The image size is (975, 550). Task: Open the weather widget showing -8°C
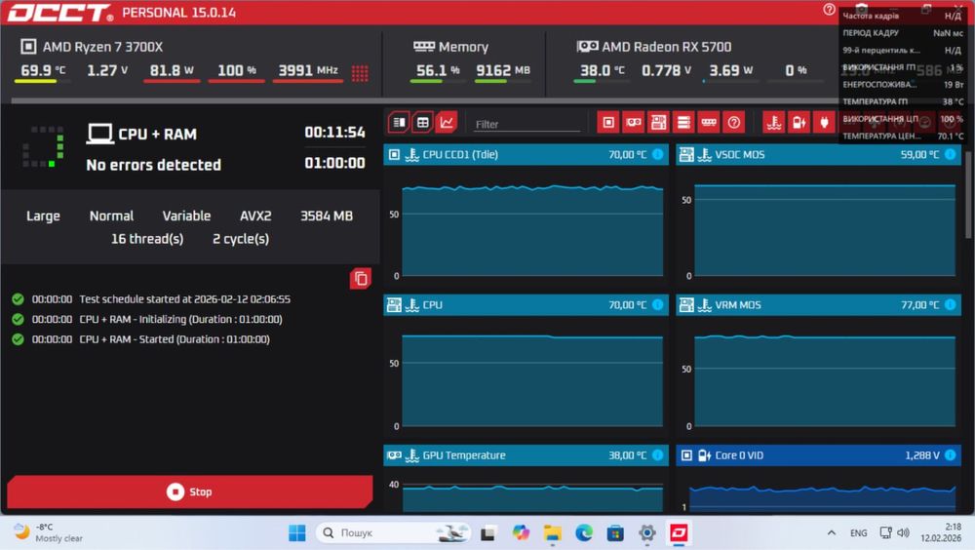pyautogui.click(x=49, y=533)
